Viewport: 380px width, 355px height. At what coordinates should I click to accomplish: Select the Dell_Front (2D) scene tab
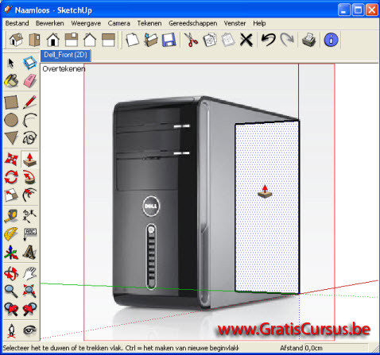[x=65, y=55]
